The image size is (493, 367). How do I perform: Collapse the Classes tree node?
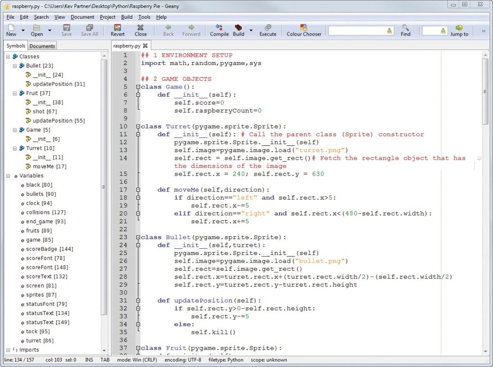pyautogui.click(x=8, y=56)
